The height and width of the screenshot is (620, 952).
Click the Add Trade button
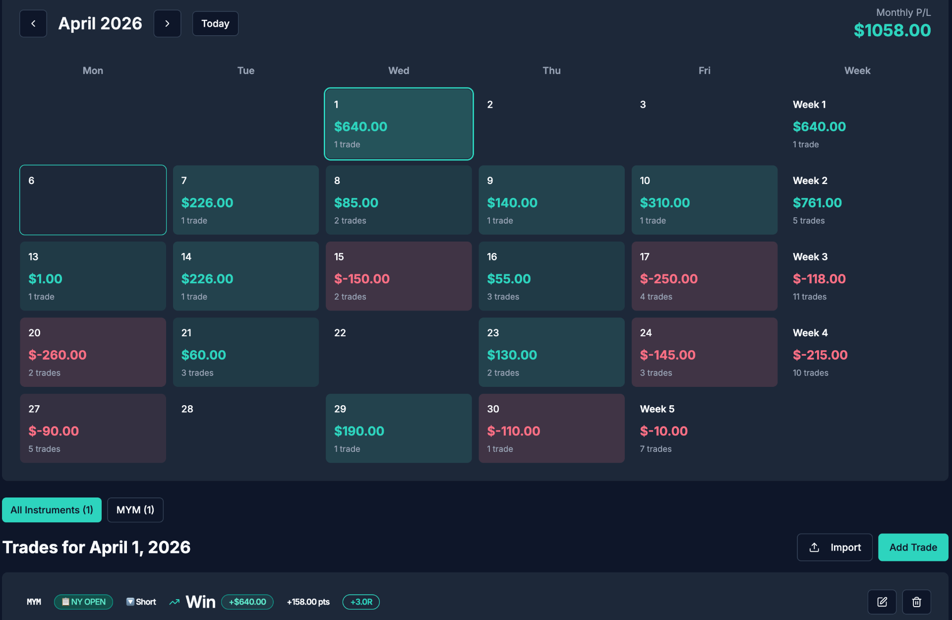pyautogui.click(x=913, y=547)
